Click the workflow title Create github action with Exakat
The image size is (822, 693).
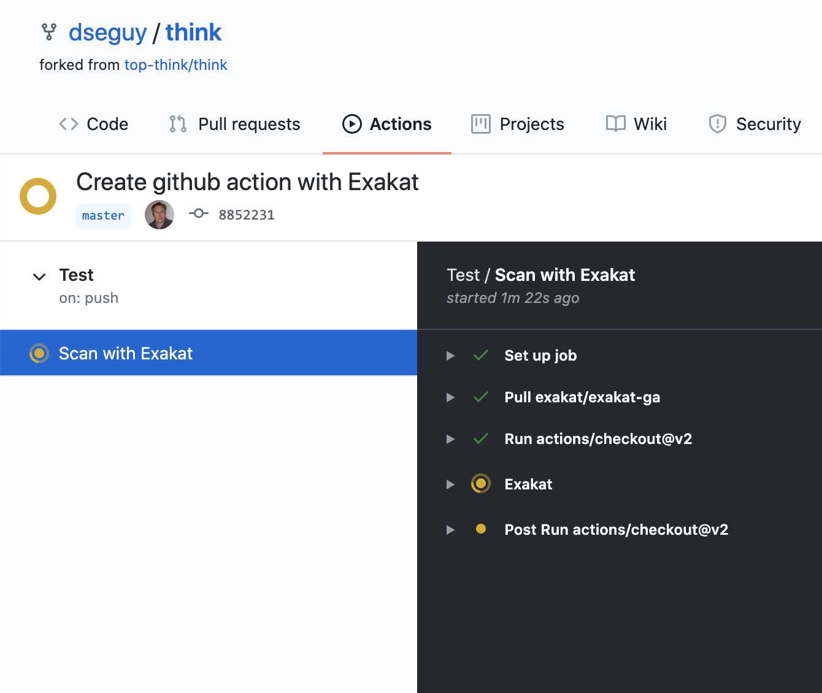pos(247,182)
